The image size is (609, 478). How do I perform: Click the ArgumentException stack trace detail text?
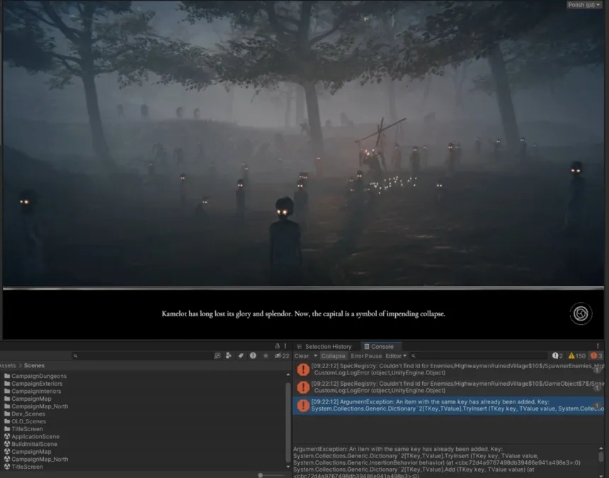click(x=437, y=462)
